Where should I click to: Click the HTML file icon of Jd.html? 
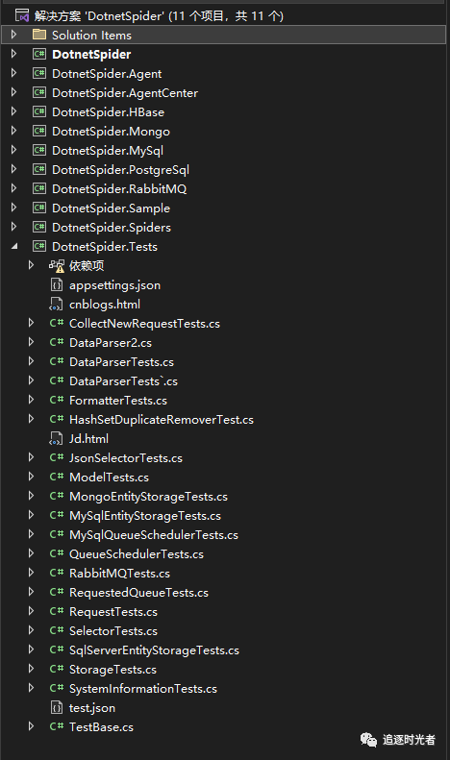(x=56, y=439)
